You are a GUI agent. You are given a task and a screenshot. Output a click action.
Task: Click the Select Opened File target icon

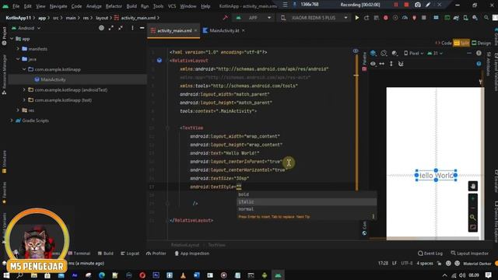tap(101, 28)
